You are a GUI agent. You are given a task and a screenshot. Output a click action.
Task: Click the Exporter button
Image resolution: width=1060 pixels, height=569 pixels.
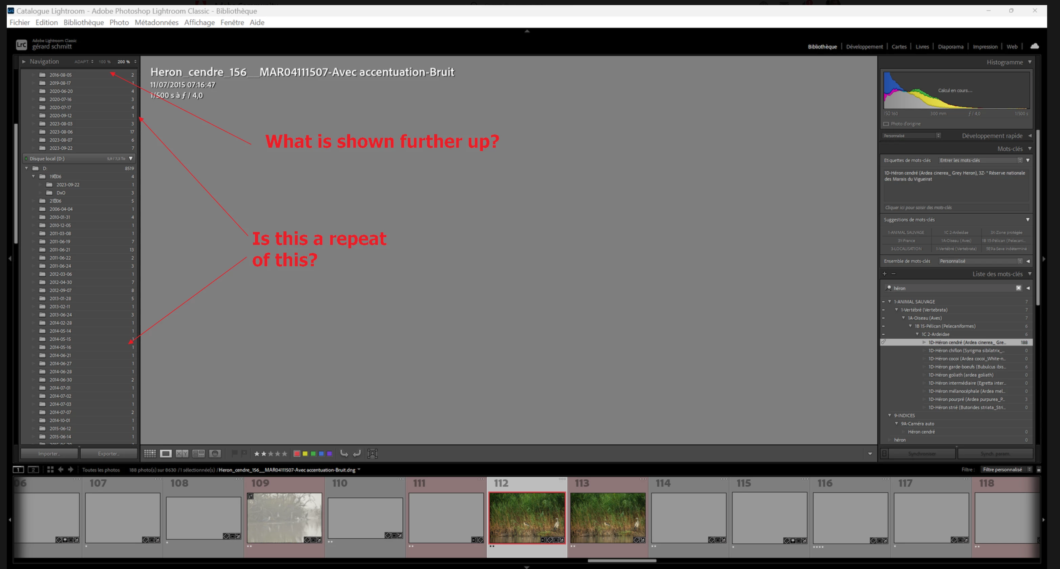[x=109, y=454]
